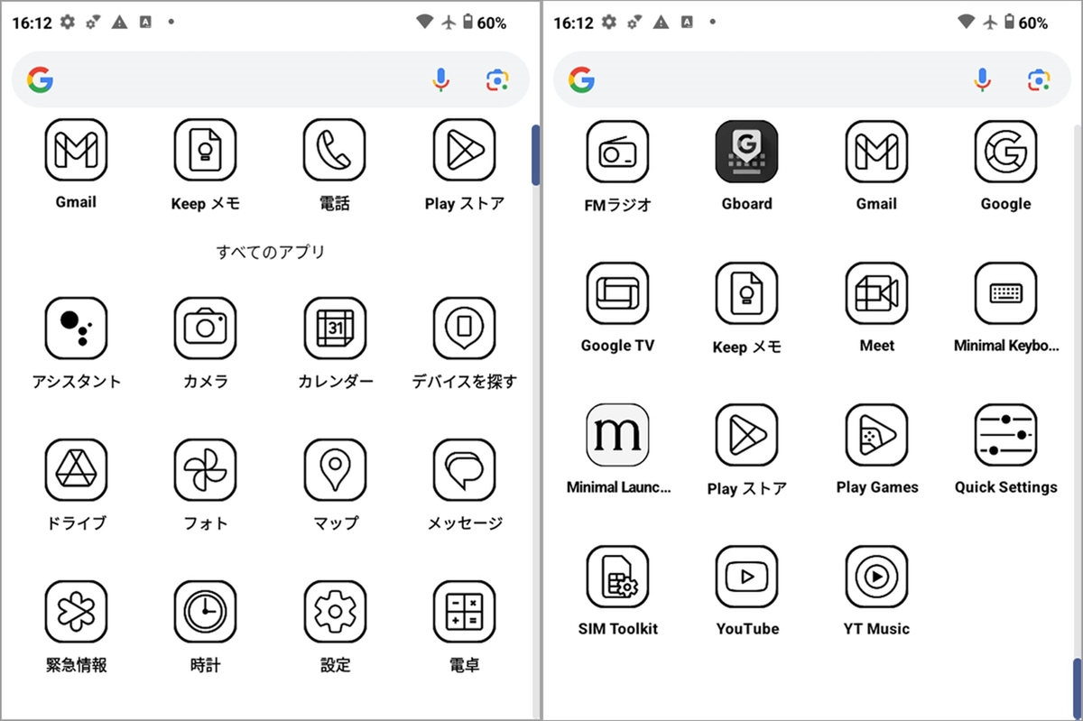This screenshot has width=1083, height=721.
Task: Tap the voice search microphone on left screen
Action: (440, 80)
